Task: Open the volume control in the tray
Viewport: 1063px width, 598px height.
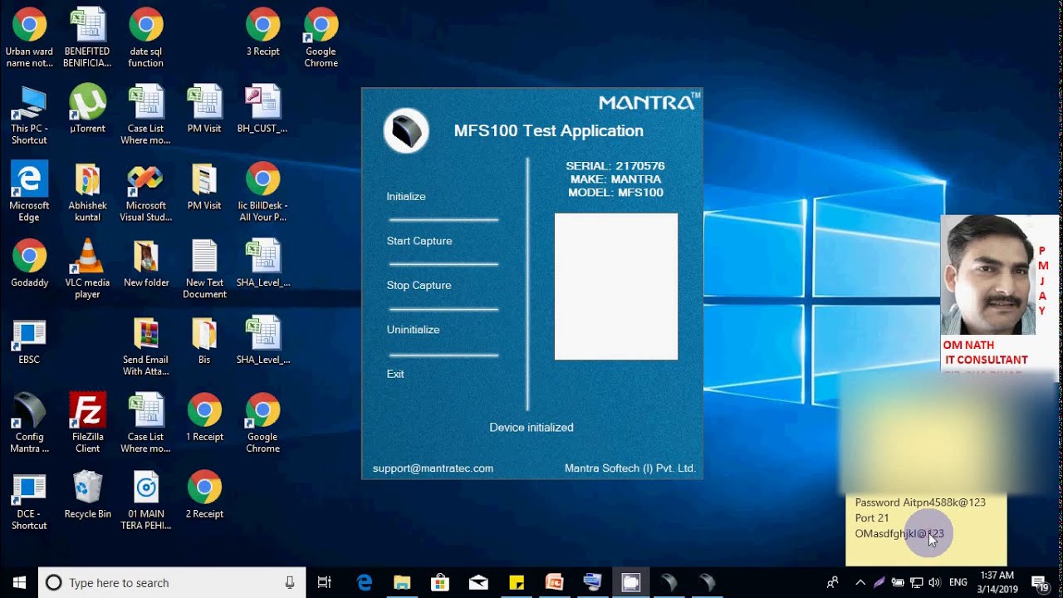Action: click(934, 582)
